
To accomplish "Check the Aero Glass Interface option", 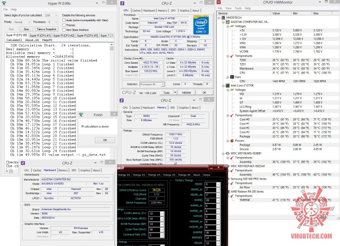I will pos(64,30).
